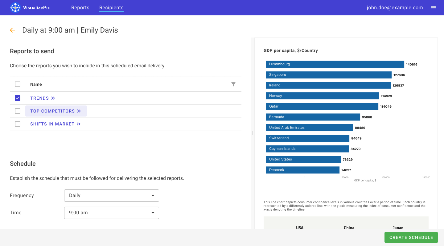Screen dimensions: 444x246
Task: Switch to the Reports tab
Action: [80, 8]
